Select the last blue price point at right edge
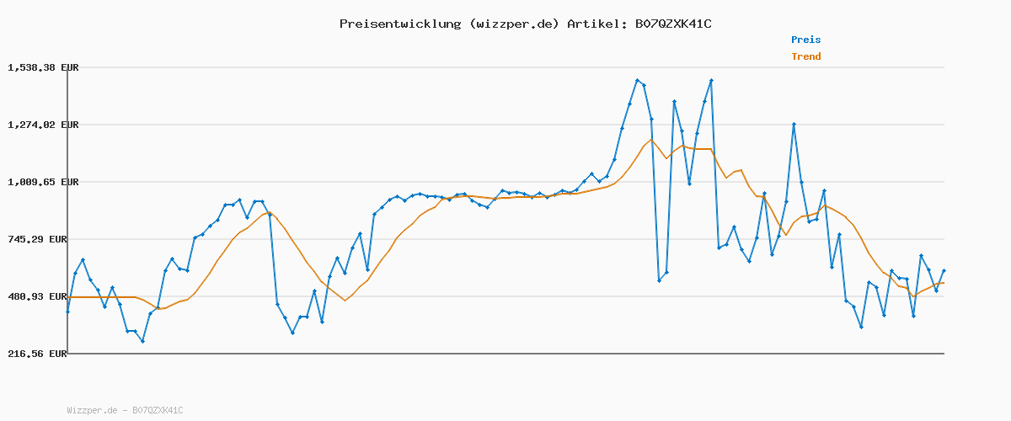The width and height of the screenshot is (1011, 421). pos(944,271)
